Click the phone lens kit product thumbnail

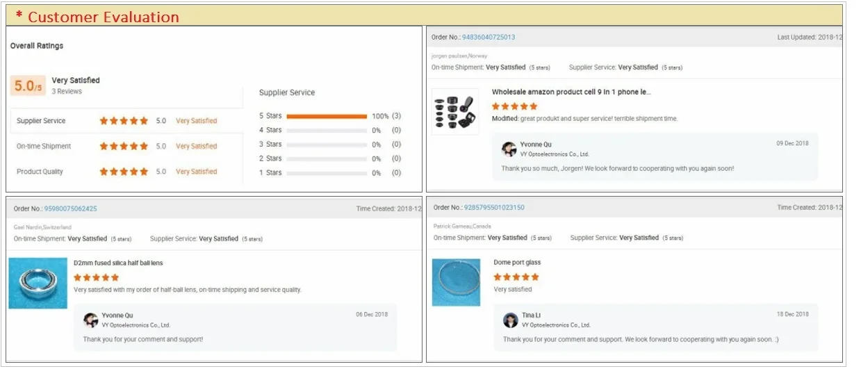454,111
